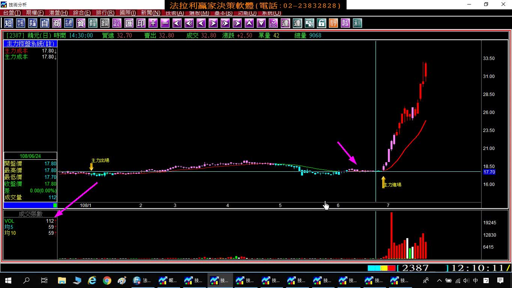This screenshot has height=288, width=512.
Task: Click the 資 toolbar icon
Action: [81, 23]
